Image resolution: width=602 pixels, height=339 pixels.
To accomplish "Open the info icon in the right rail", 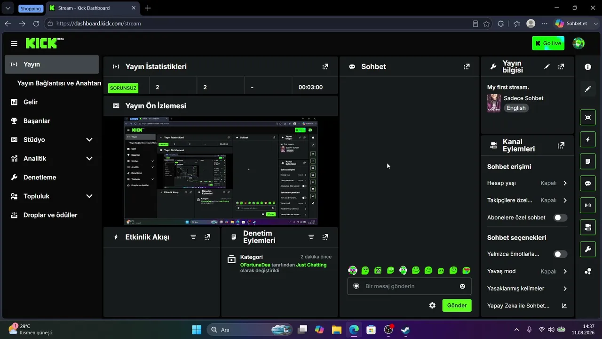I will [x=588, y=67].
